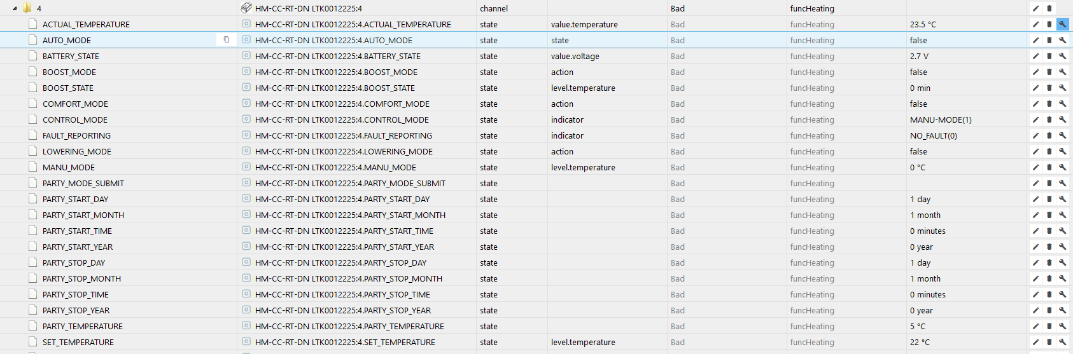The width and height of the screenshot is (1073, 354).
Task: Edit the PARTY_START_MONTH object with the pencil icon
Action: pyautogui.click(x=1035, y=215)
